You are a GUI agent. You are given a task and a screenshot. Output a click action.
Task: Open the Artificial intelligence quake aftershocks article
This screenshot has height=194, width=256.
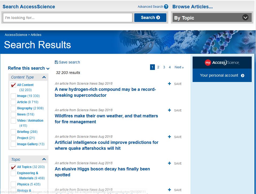click(x=106, y=145)
